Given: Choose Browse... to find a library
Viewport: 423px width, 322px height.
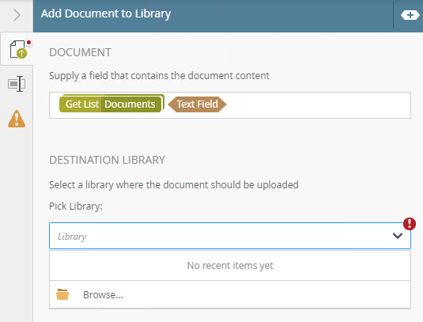Looking at the screenshot, I should (230, 294).
